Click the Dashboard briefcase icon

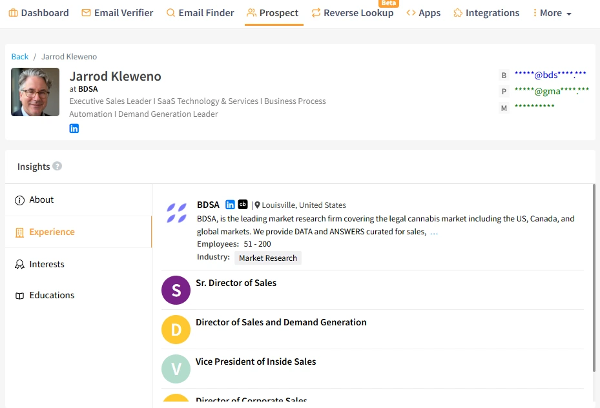(13, 13)
